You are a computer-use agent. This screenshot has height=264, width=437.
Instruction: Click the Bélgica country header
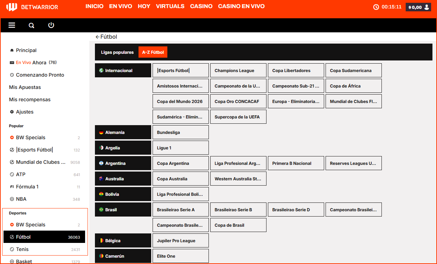[123, 240]
